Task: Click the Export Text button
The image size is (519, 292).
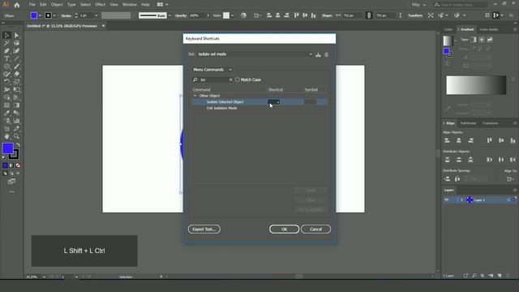Action: (x=204, y=229)
